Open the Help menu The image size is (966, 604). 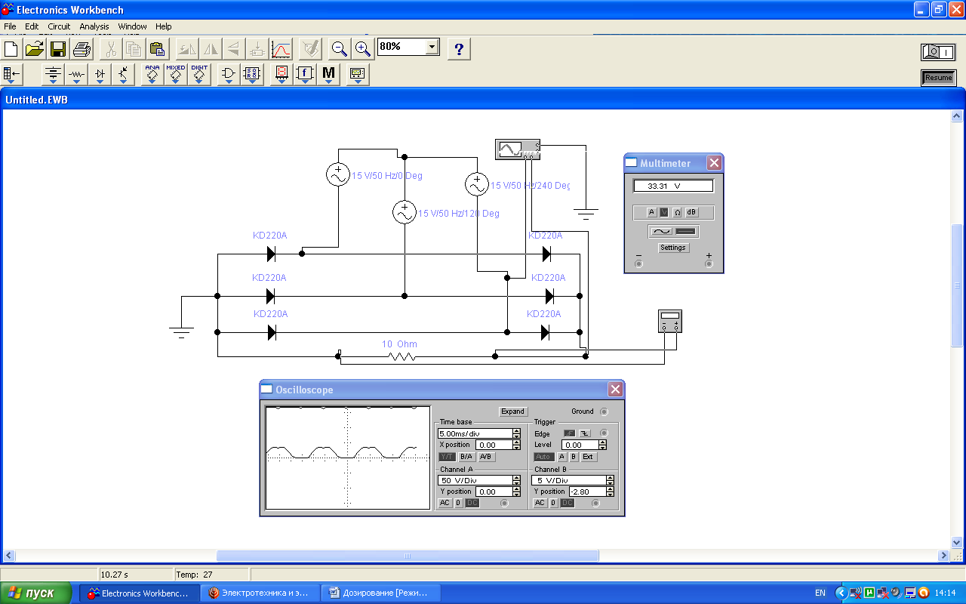tap(164, 26)
